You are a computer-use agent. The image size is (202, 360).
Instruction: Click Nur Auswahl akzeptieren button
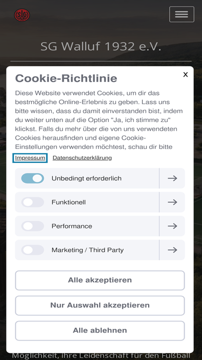[x=100, y=305]
